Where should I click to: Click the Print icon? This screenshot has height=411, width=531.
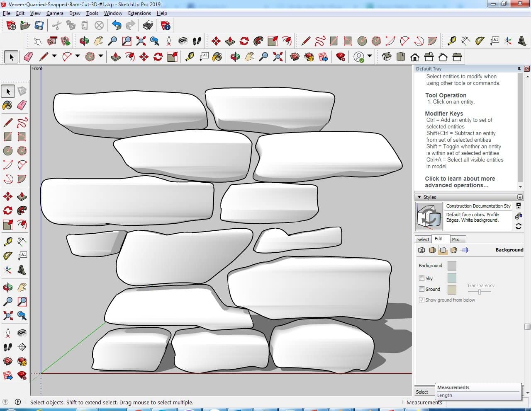(148, 26)
